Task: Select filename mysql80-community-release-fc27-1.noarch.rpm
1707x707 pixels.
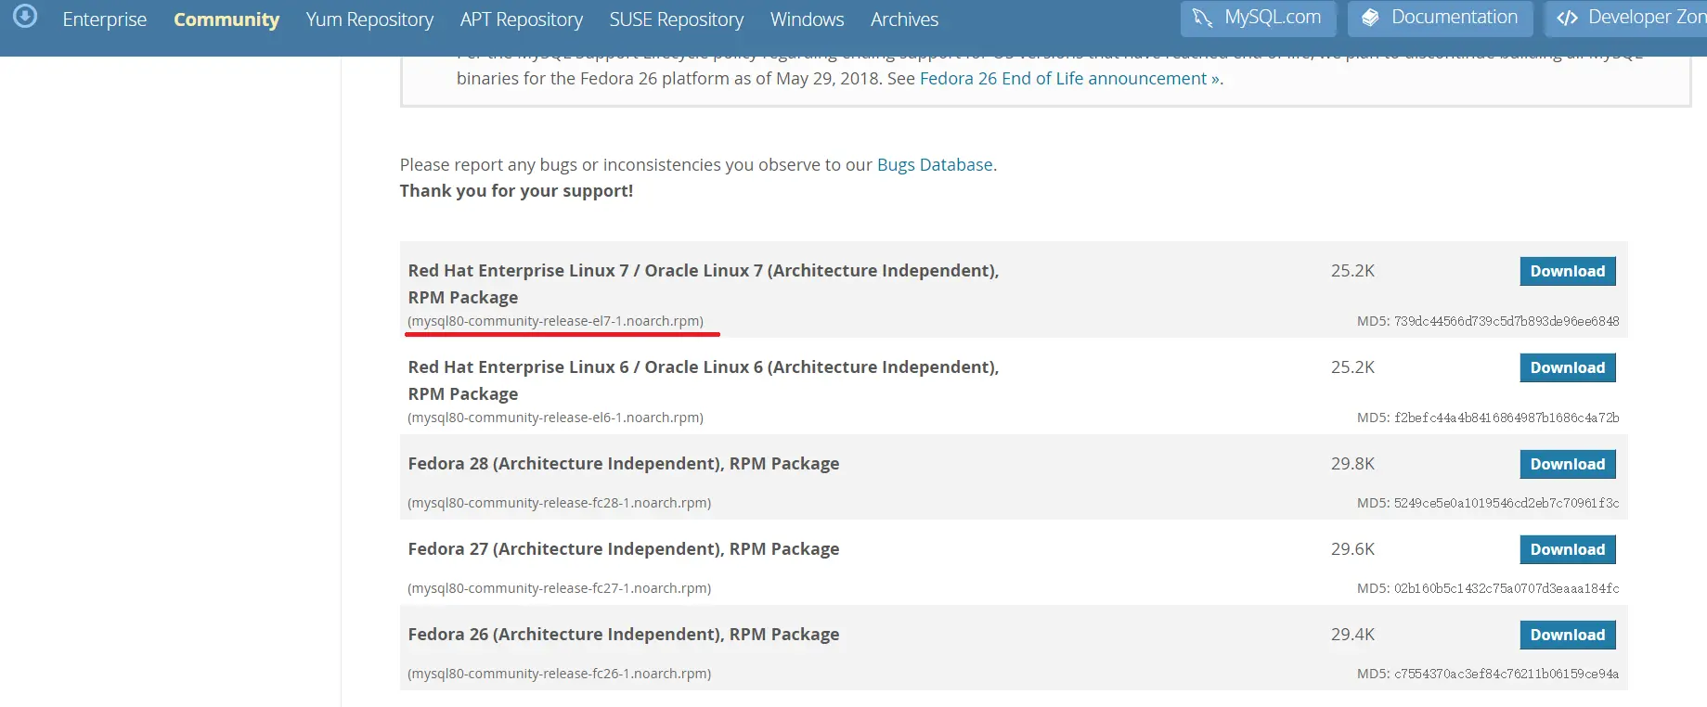Action: 559,588
